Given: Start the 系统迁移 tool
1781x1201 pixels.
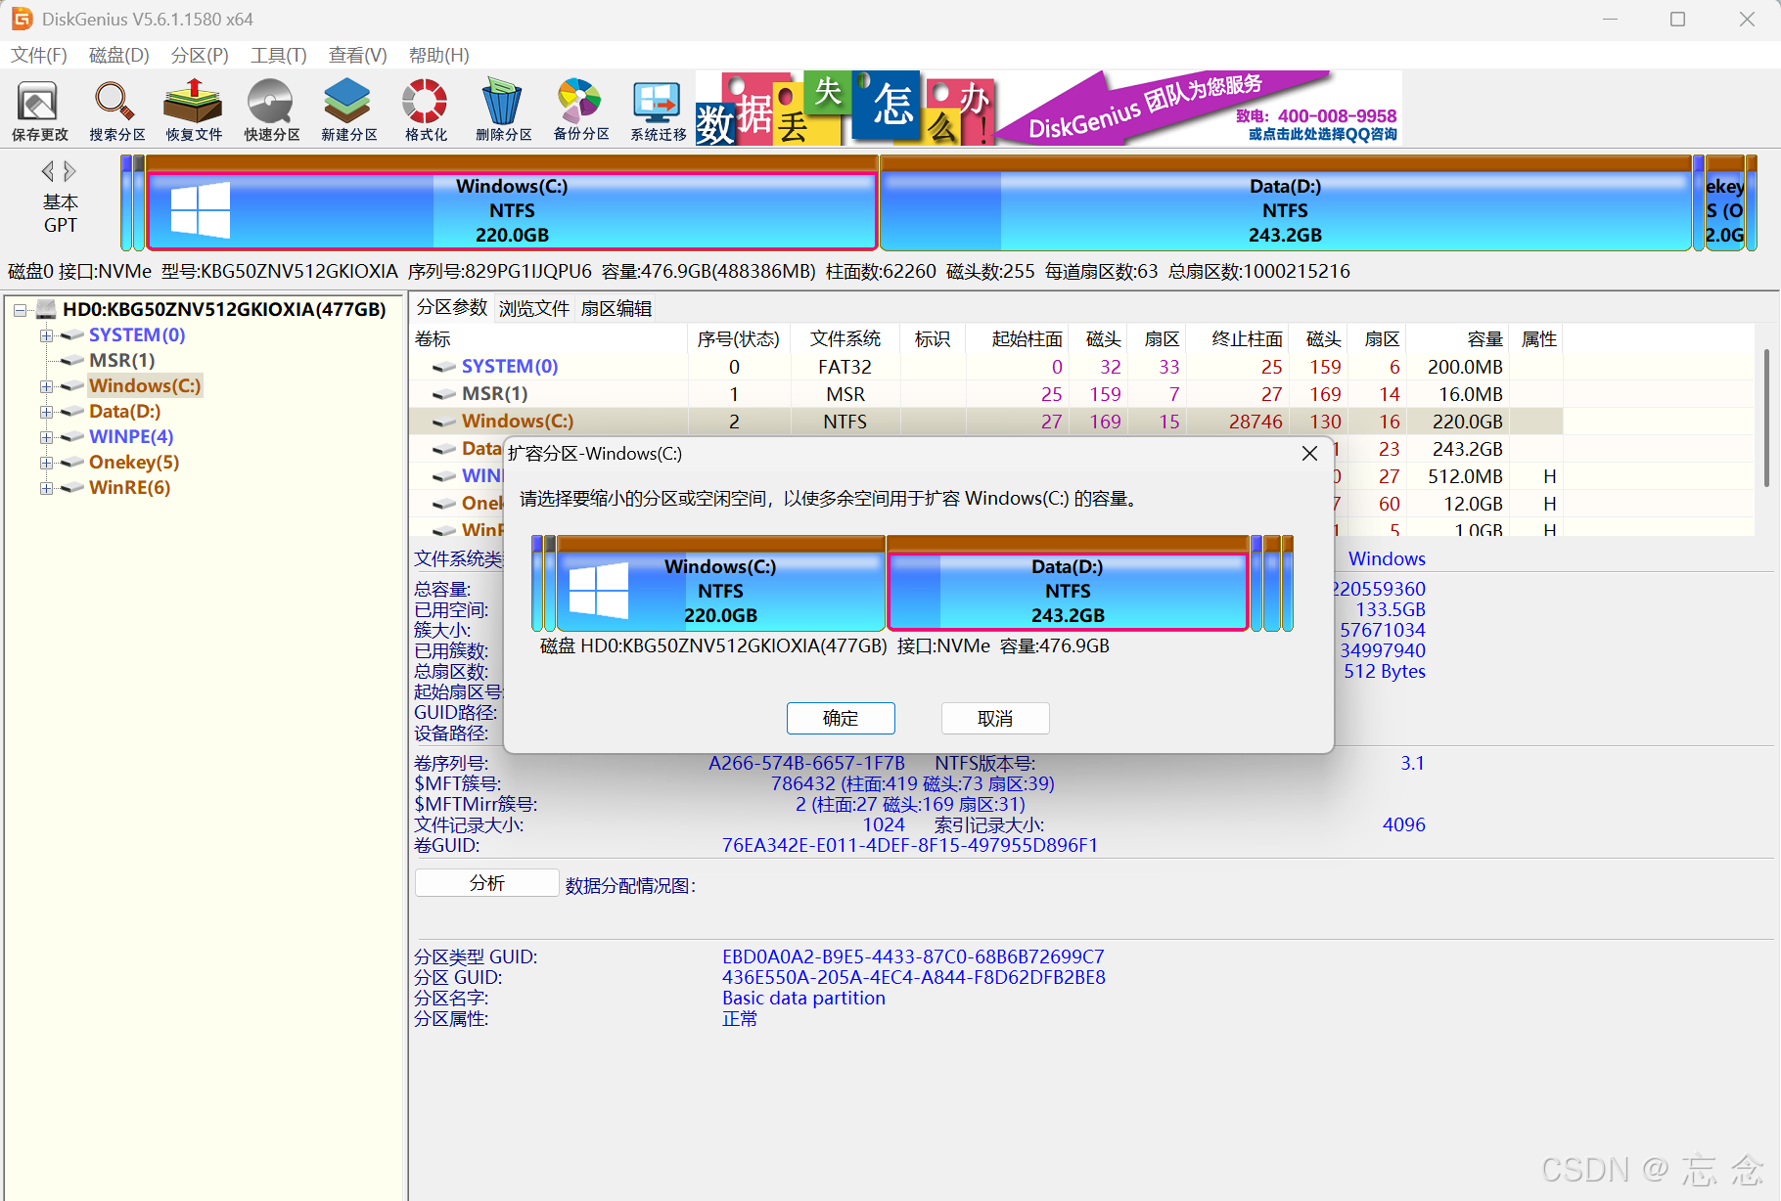Looking at the screenshot, I should (x=658, y=110).
